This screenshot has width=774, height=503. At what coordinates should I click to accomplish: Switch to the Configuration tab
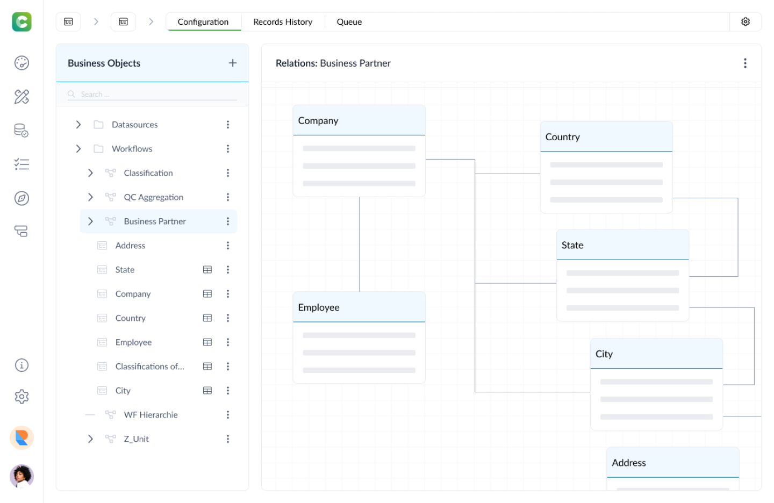coord(203,22)
